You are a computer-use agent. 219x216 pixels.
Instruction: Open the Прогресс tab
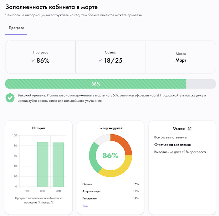click(16, 28)
